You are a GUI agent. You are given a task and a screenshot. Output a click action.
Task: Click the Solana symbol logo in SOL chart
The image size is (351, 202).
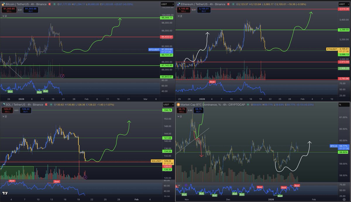pyautogui.click(x=3, y=105)
